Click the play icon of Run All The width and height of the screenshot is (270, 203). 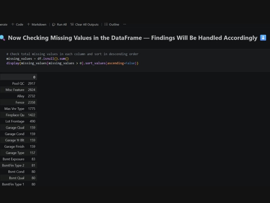(54, 24)
